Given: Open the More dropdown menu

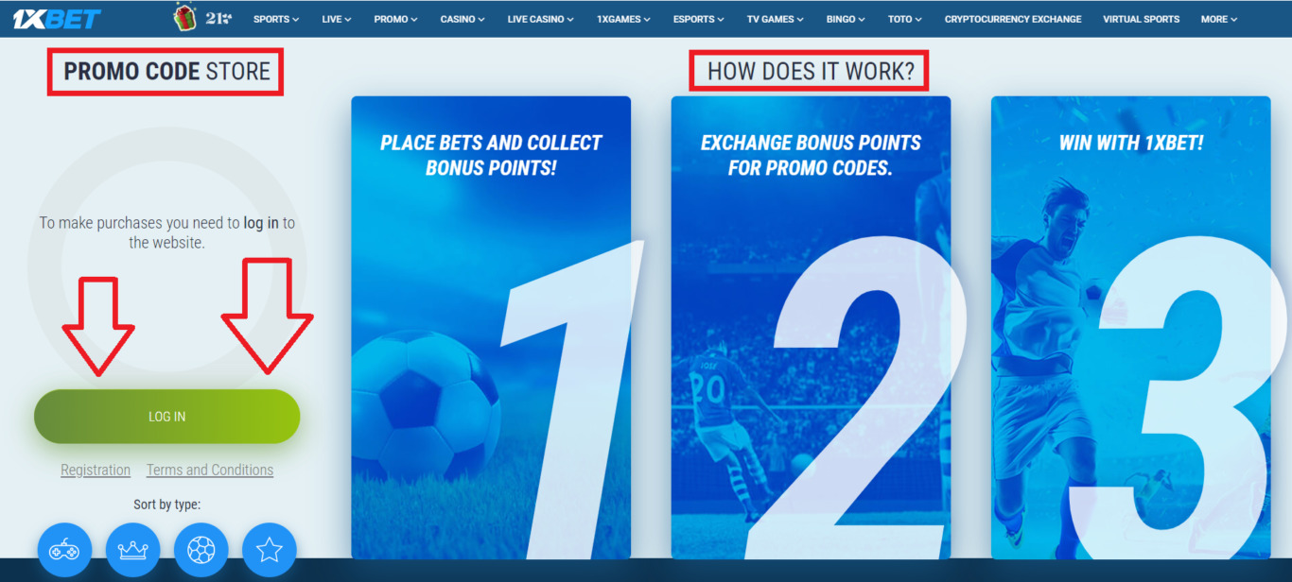Looking at the screenshot, I should click(x=1219, y=19).
